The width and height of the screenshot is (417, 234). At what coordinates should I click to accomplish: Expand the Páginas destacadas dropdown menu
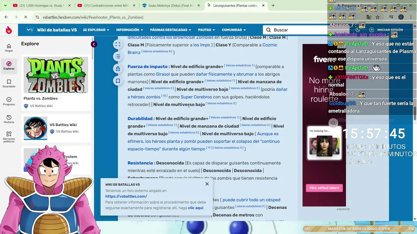click(170, 30)
